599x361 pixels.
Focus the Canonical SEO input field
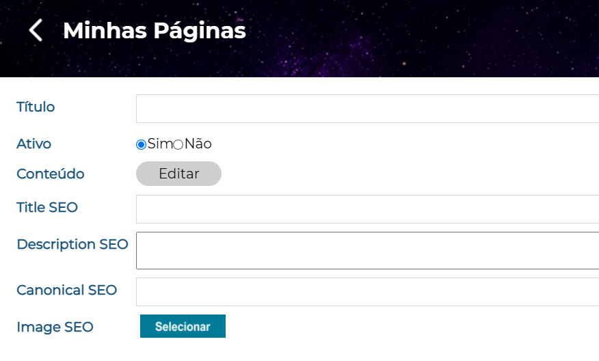[367, 292]
